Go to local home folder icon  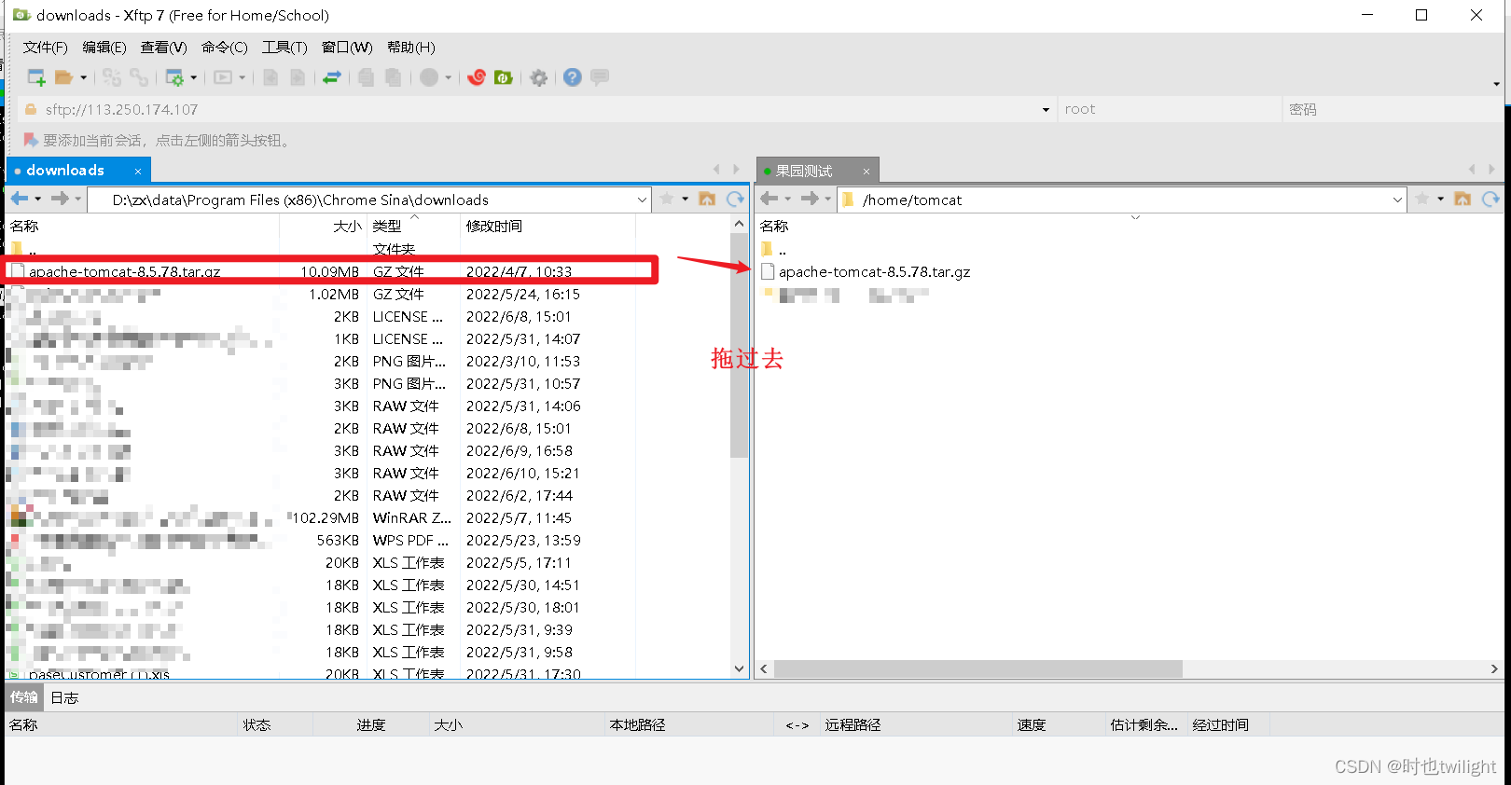click(707, 199)
